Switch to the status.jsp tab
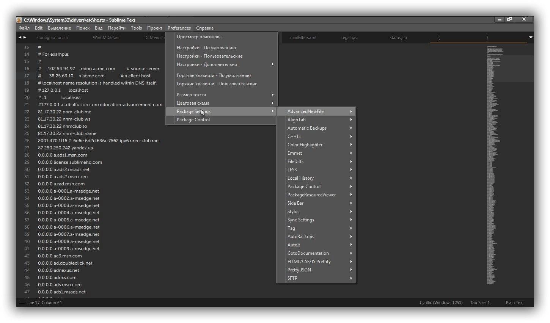 click(398, 38)
